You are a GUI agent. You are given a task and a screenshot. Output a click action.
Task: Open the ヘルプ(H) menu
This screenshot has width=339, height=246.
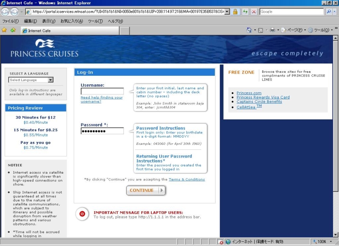click(115, 21)
